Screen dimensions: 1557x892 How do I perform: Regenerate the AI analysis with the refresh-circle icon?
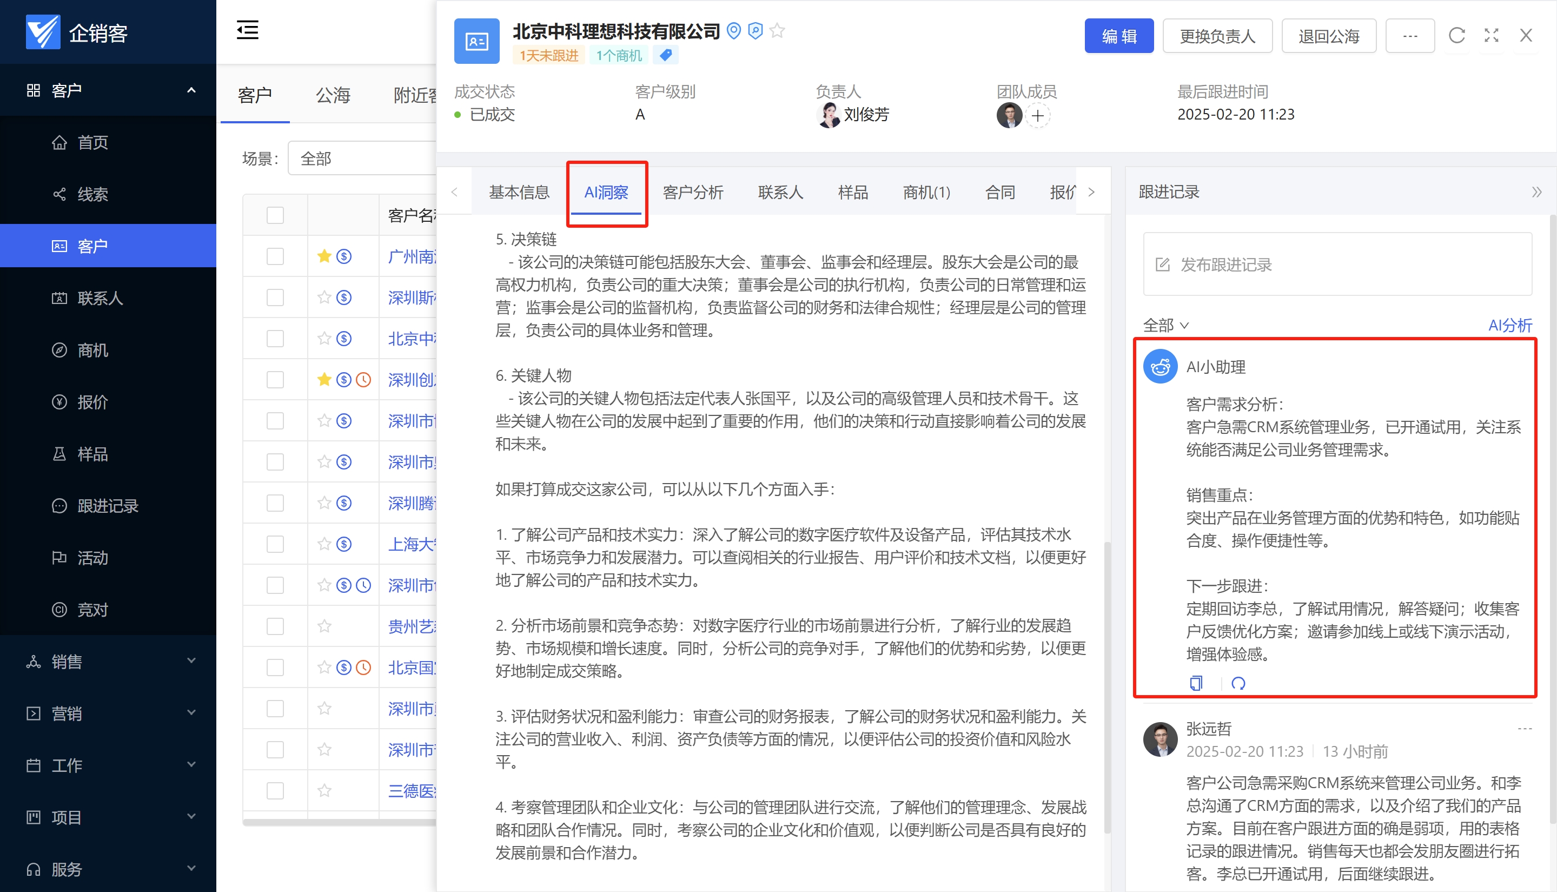[1238, 683]
